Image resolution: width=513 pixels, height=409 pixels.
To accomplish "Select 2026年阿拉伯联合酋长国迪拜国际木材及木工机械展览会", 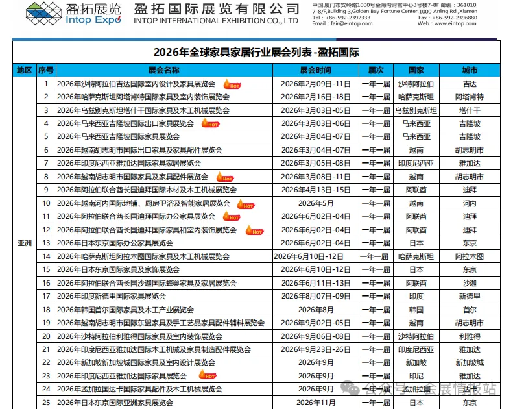I will 147,190.
